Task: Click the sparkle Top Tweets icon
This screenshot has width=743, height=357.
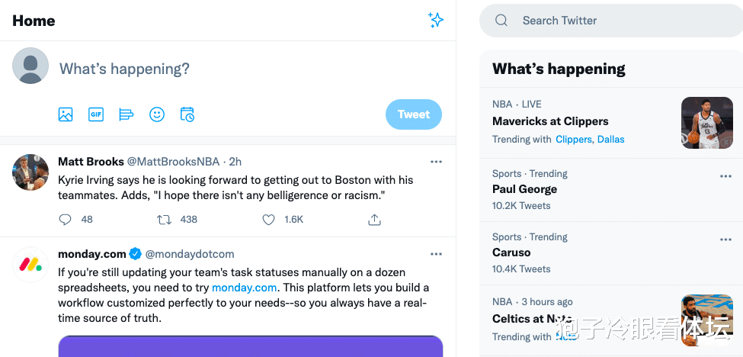Action: [436, 21]
